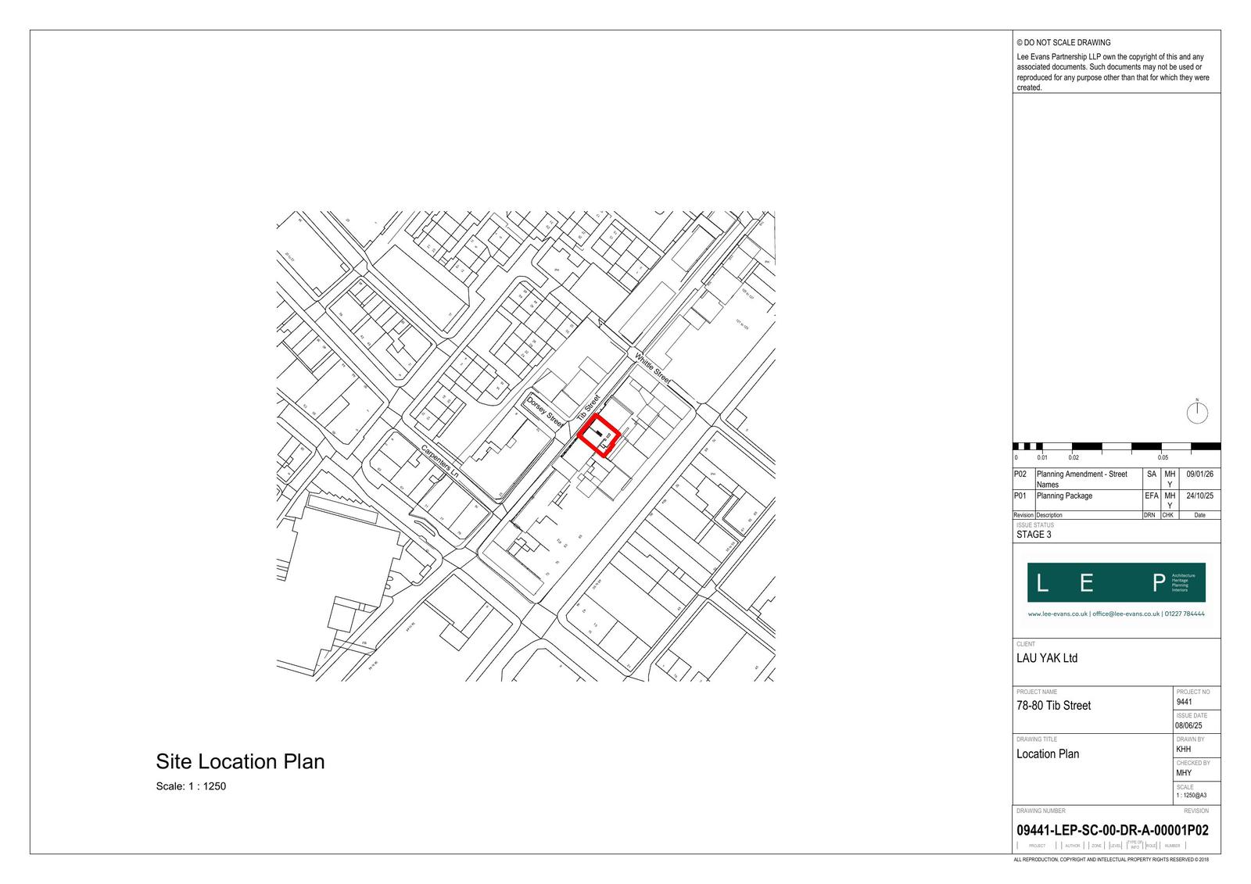
Task: Select project name 78-80 Tib Street
Action: [1053, 706]
